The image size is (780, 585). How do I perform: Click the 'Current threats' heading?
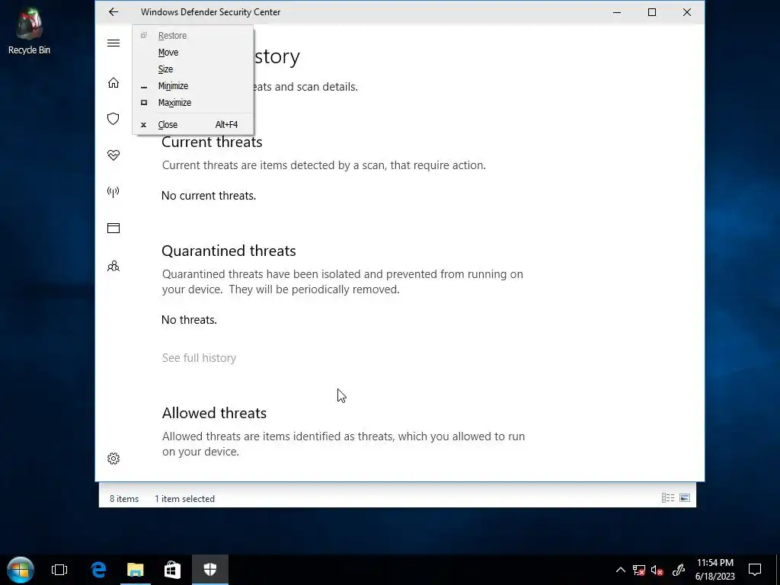(212, 142)
